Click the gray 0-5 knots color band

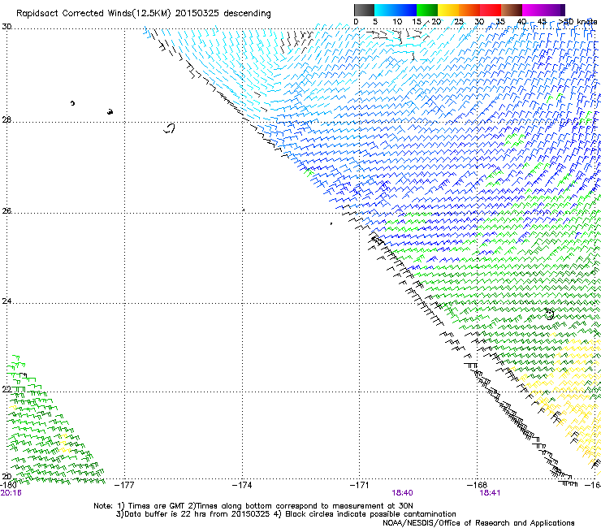(364, 10)
